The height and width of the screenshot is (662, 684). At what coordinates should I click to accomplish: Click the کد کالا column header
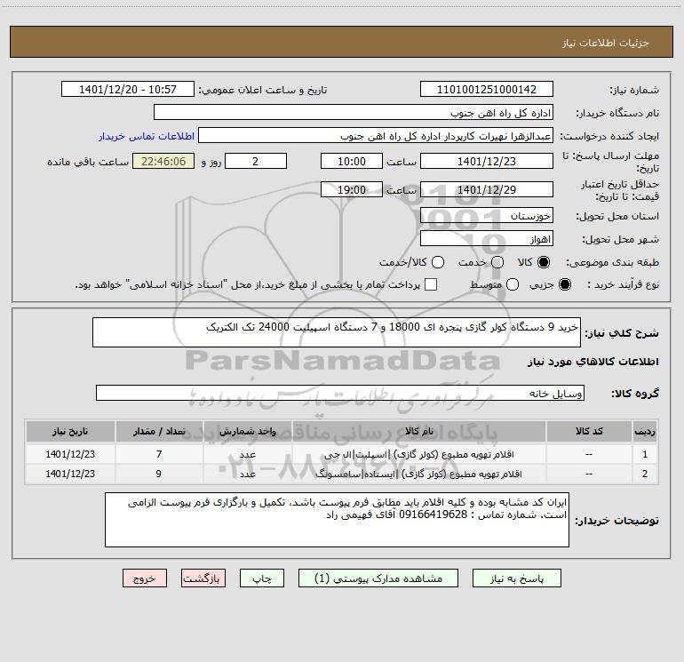pos(589,432)
